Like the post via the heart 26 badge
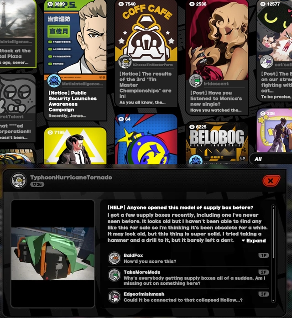Image resolution: width=292 pixels, height=318 pixels. [37, 184]
